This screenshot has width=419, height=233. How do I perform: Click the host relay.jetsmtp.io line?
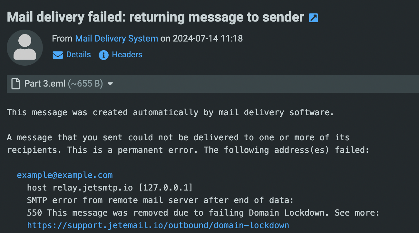point(110,188)
